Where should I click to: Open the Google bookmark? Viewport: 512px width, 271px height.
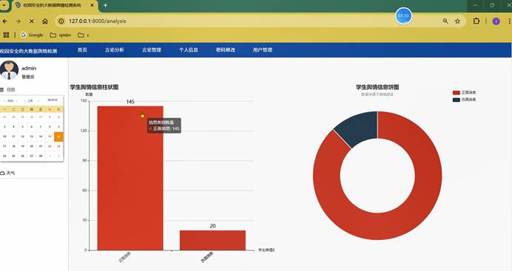tap(32, 35)
